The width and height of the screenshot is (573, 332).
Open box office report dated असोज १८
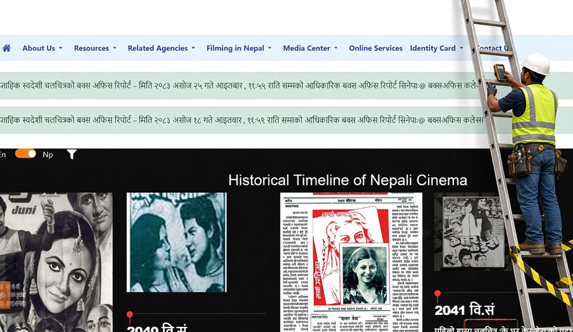pos(241,120)
